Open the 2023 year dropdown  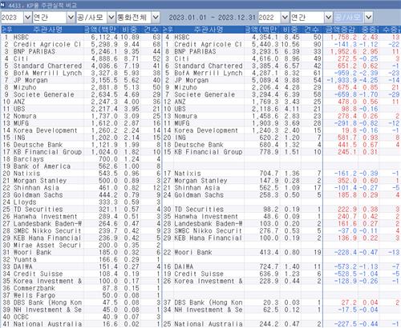point(28,18)
